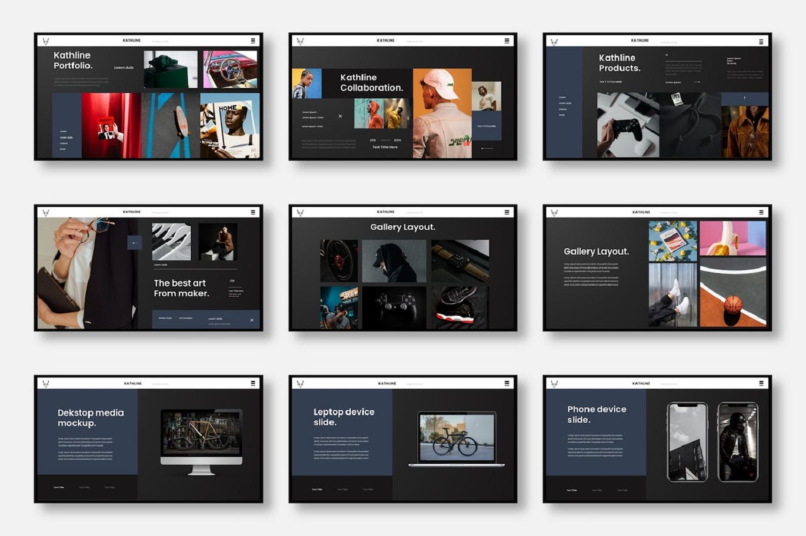
Task: Click the iMac bicycle mockup image
Action: (201, 434)
